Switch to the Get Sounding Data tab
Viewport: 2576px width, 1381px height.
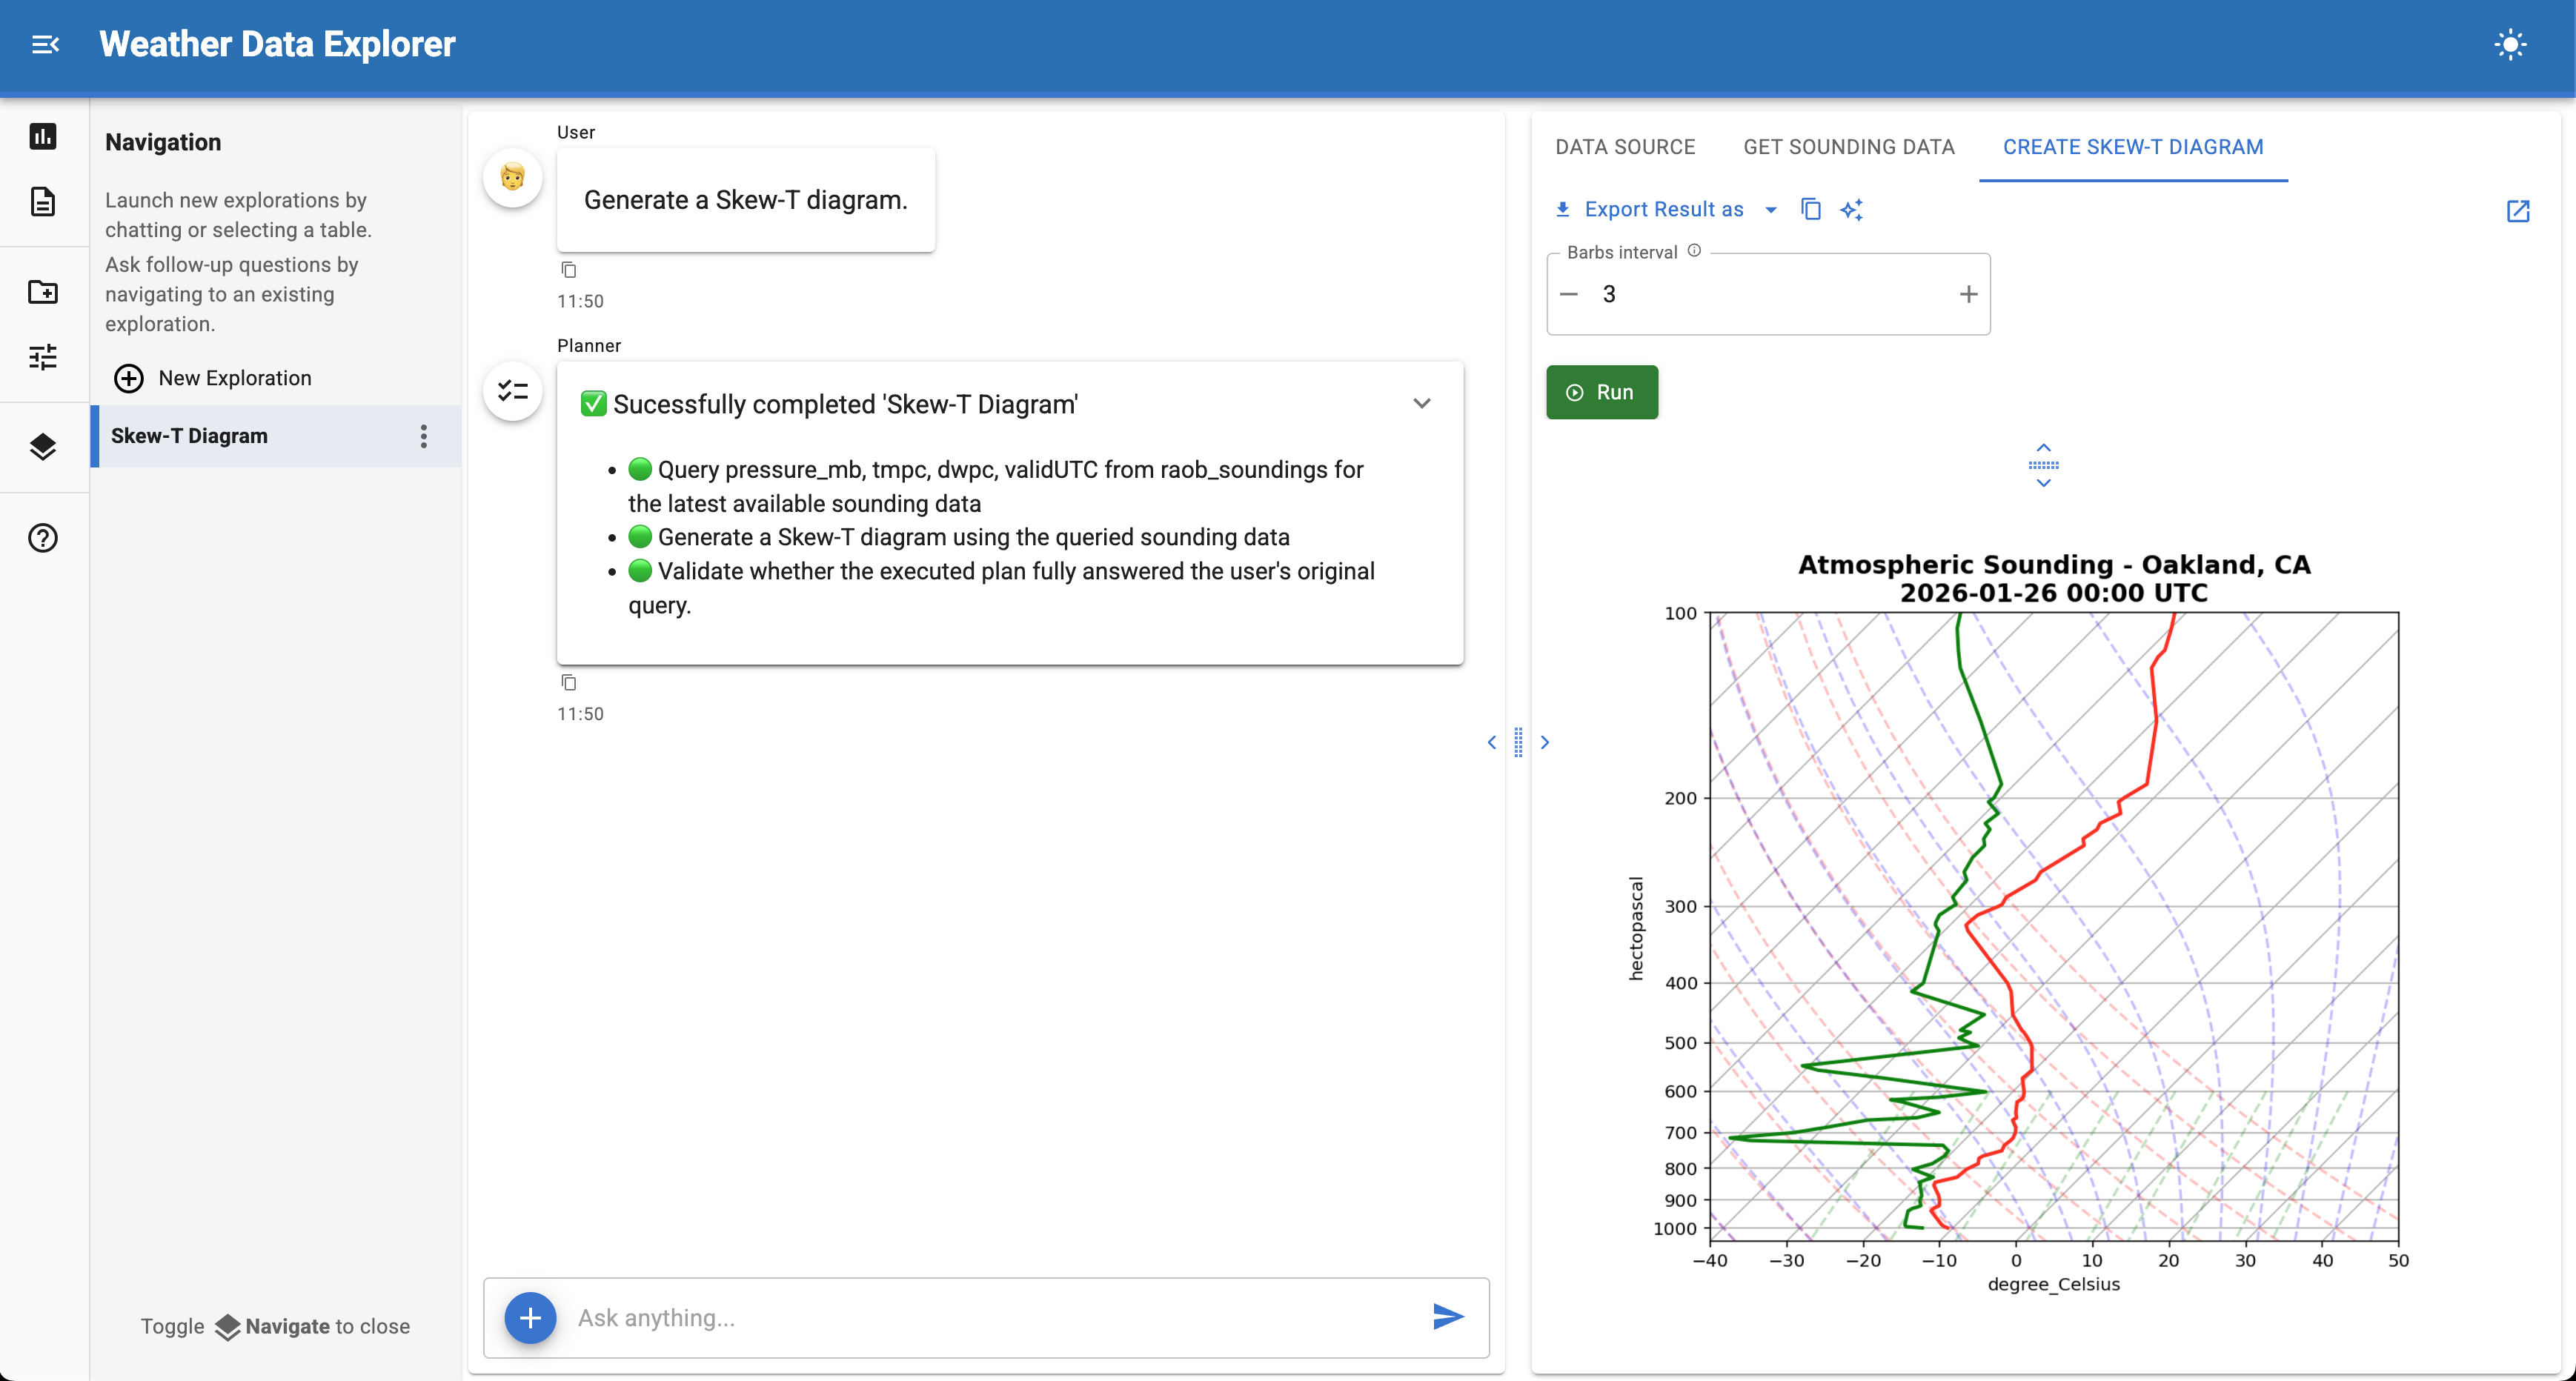pyautogui.click(x=1849, y=147)
